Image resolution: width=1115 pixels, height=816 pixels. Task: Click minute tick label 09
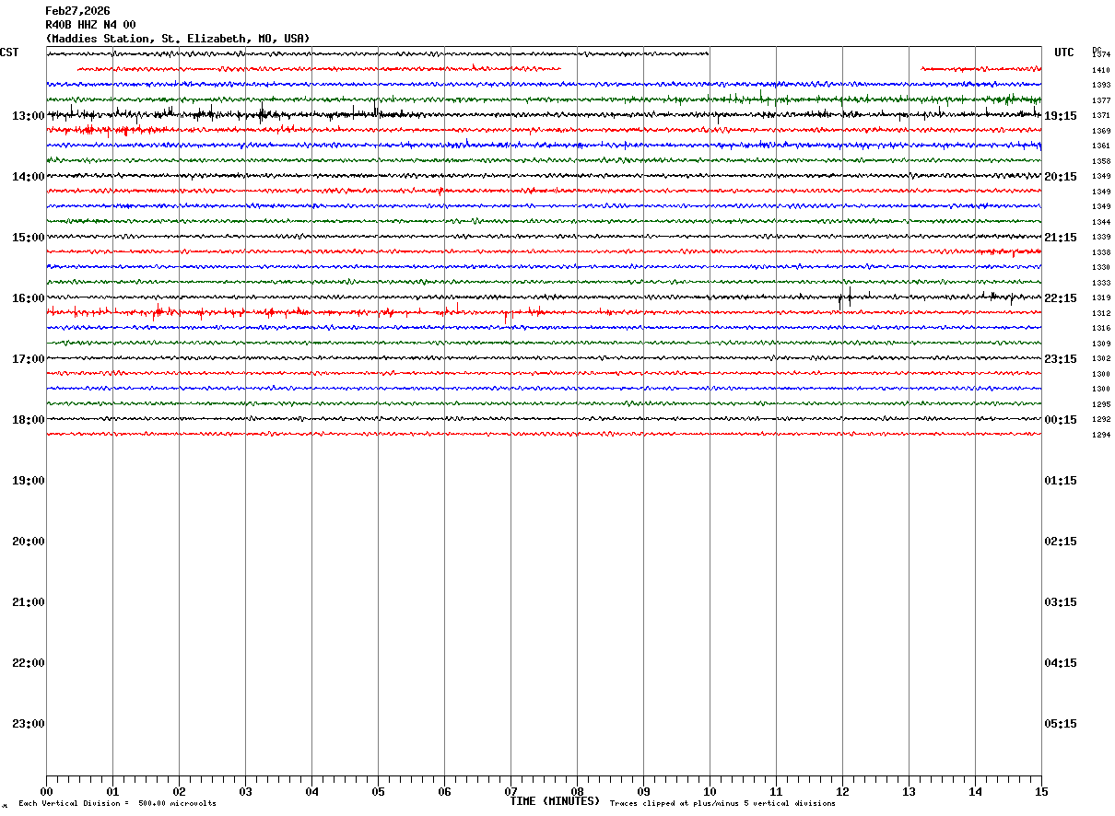point(643,791)
